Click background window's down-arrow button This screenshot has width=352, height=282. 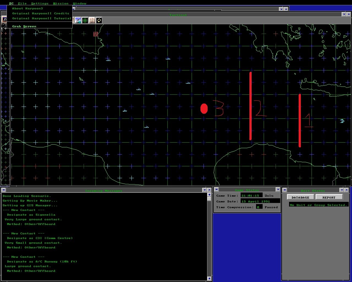point(281,9)
